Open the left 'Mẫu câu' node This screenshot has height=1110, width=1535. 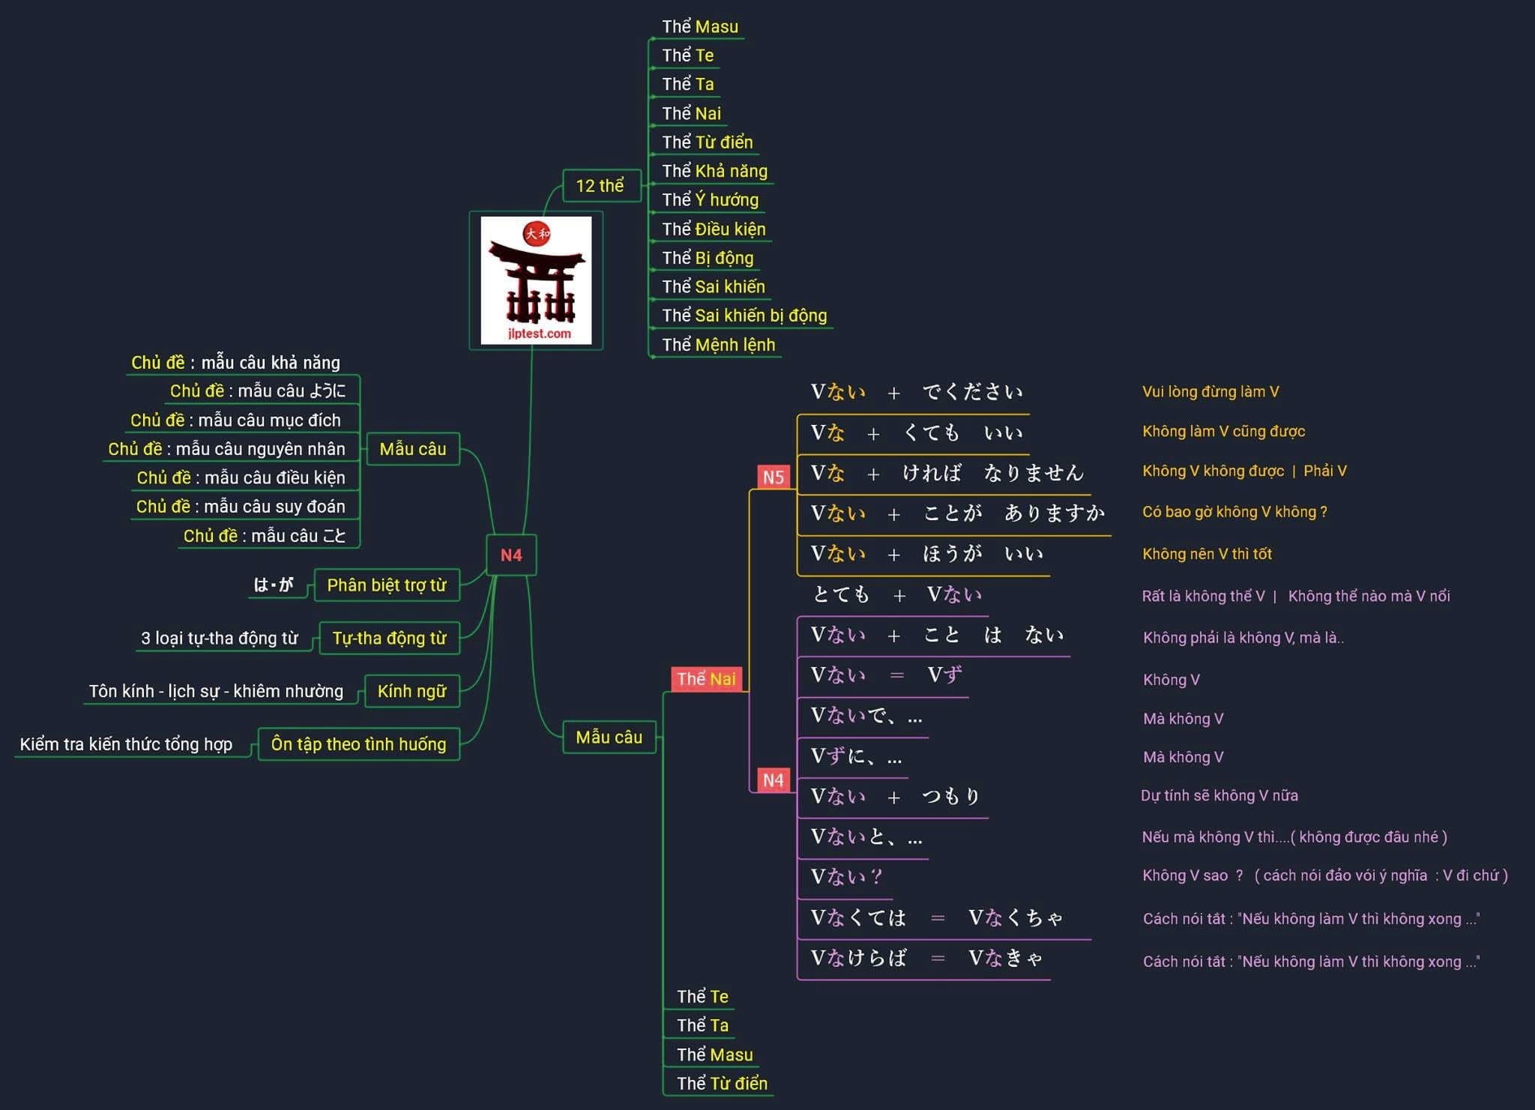click(x=413, y=449)
